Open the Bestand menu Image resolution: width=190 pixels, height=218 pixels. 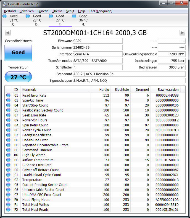(10, 11)
